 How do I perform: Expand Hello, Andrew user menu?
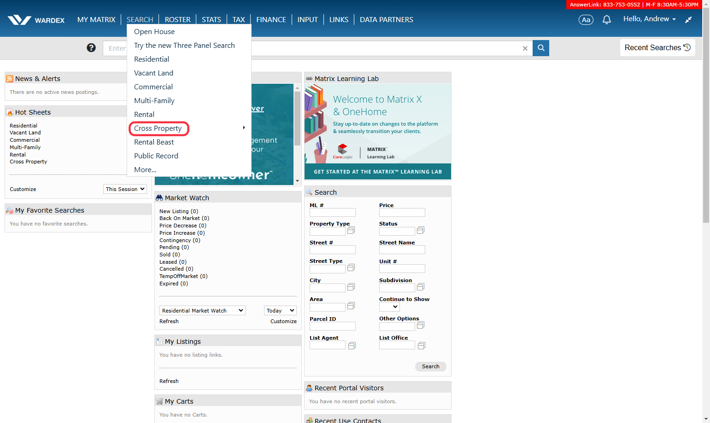[650, 19]
